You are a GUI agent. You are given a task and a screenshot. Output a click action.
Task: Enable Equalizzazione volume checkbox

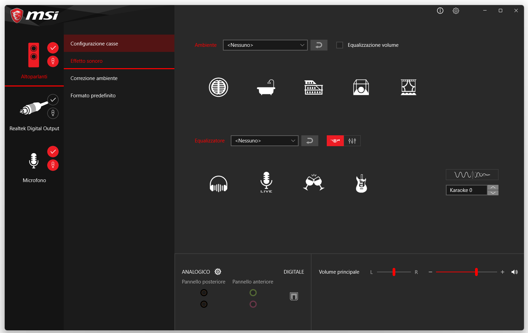coord(340,45)
